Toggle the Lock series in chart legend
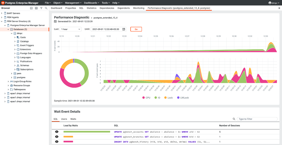Screen dimensions: 282x145 pos(168,98)
